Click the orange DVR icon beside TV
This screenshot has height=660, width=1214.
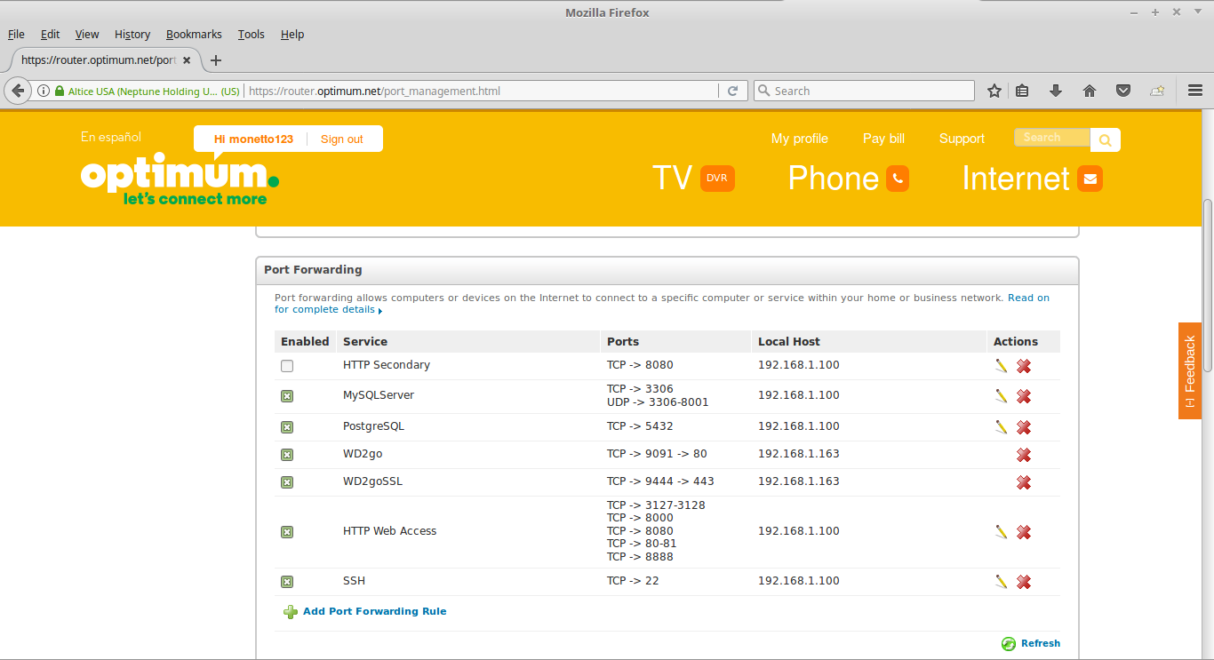(717, 179)
